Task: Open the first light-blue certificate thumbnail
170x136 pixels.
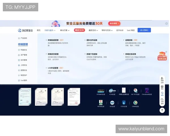Action: [25, 97]
